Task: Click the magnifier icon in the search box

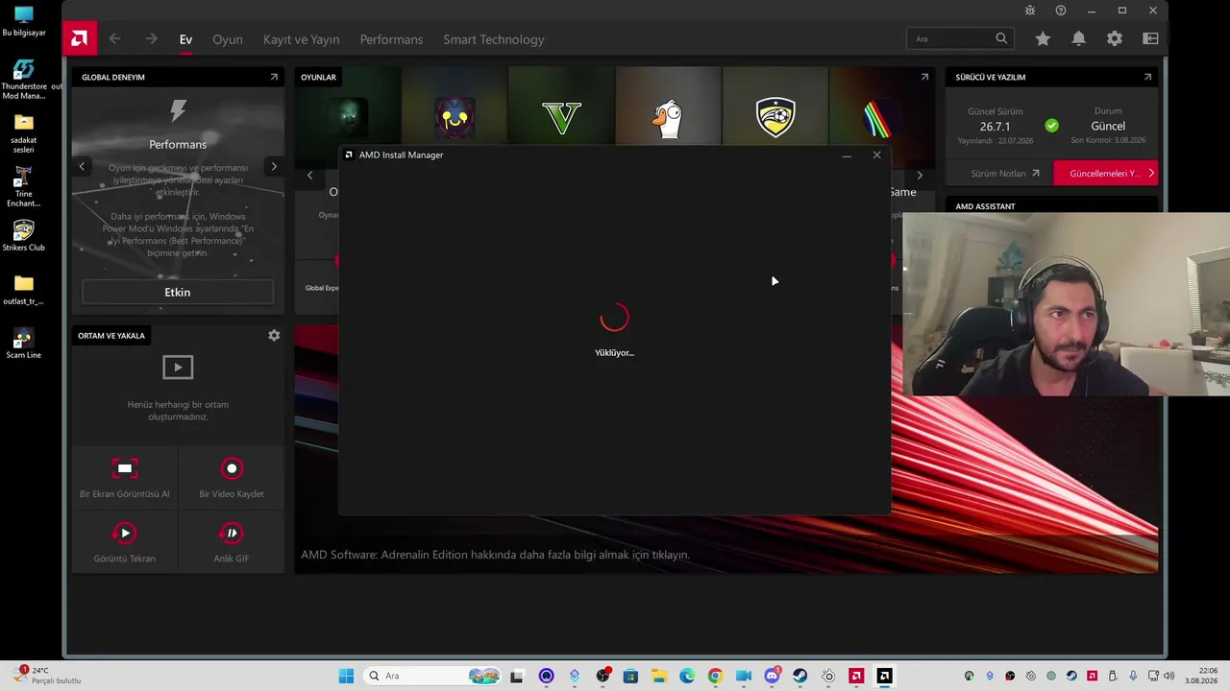Action: 1002,39
